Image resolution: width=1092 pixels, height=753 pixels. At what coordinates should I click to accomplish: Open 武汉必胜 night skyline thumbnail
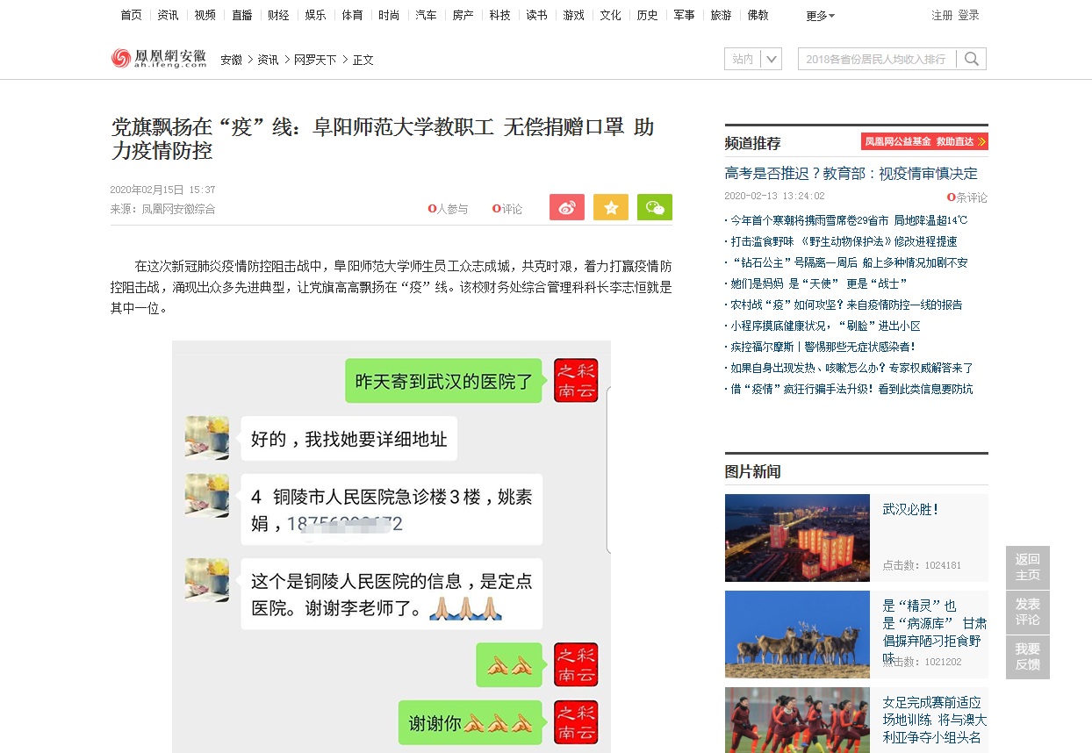tap(797, 537)
